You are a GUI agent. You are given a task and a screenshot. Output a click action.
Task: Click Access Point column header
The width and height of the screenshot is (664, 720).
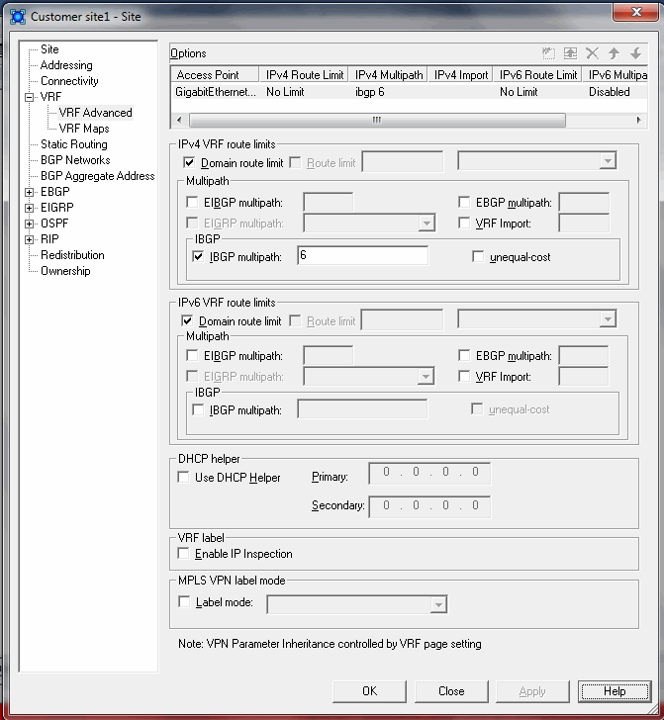point(215,75)
